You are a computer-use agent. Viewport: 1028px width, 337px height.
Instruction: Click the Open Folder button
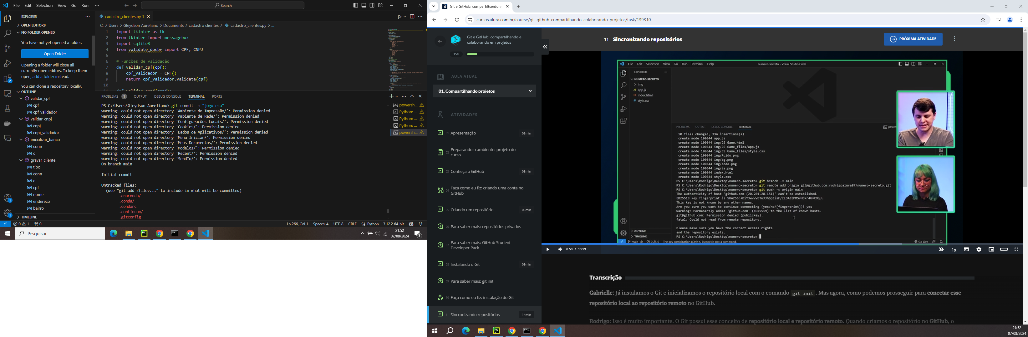click(x=55, y=54)
